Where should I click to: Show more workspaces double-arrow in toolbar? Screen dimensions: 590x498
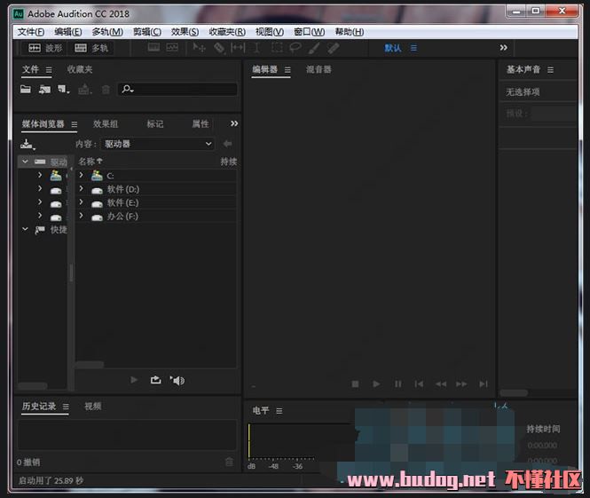pos(503,48)
